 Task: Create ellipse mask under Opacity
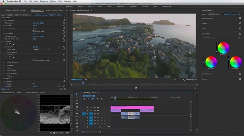(7, 44)
